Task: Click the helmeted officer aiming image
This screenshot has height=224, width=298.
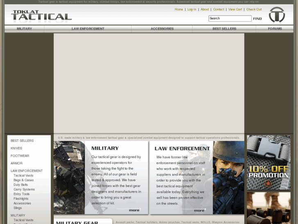Action: coord(228,178)
